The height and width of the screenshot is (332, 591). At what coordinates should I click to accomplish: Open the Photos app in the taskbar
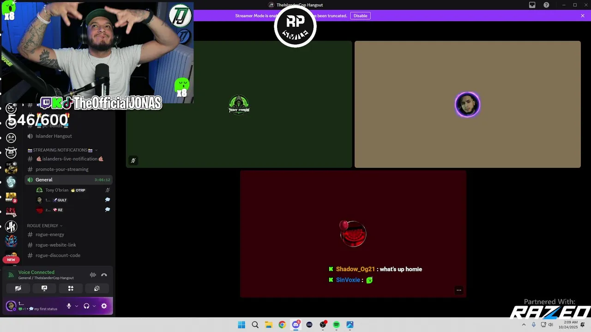point(350,325)
